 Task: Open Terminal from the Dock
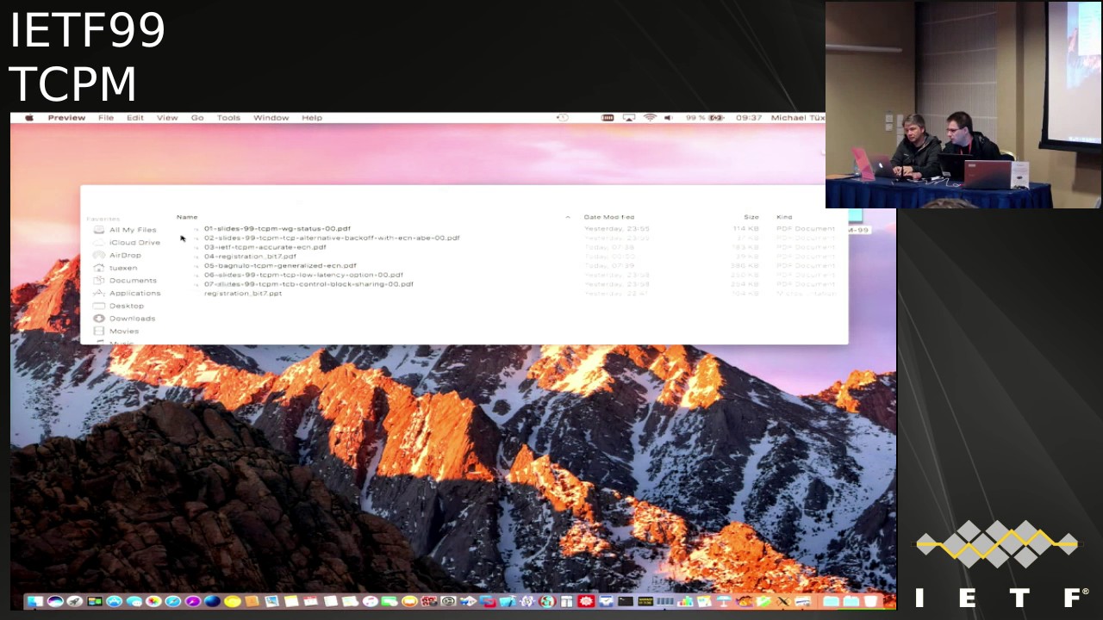pyautogui.click(x=626, y=601)
